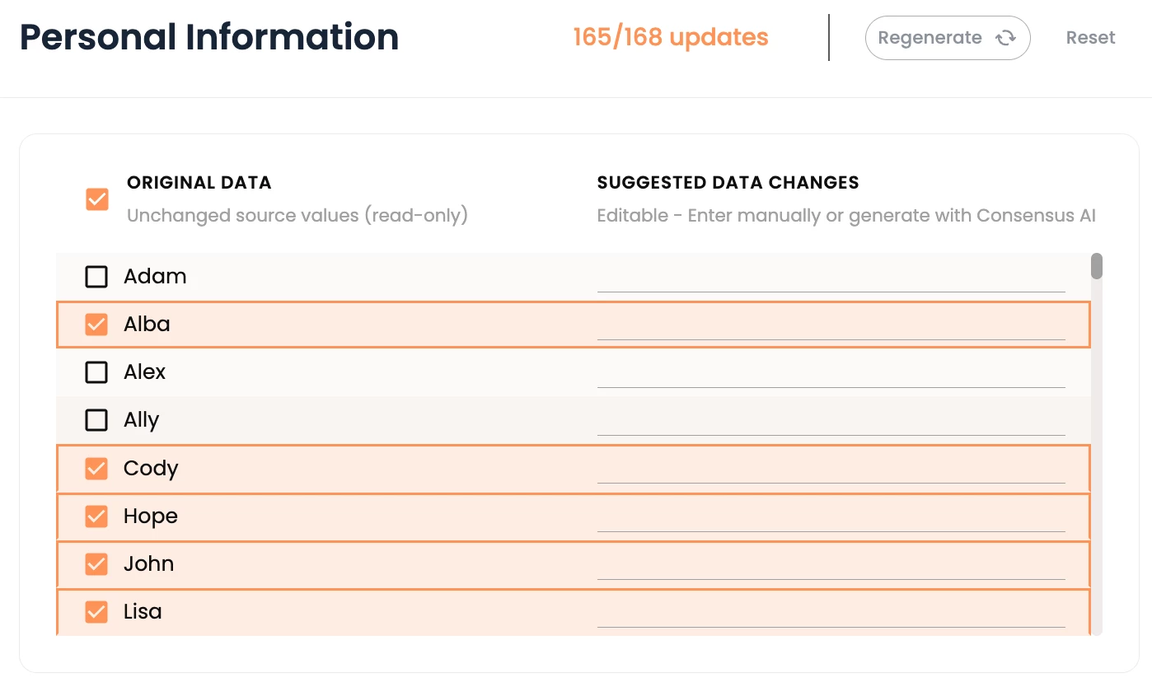Uncheck the Hope row checkbox

coord(96,516)
